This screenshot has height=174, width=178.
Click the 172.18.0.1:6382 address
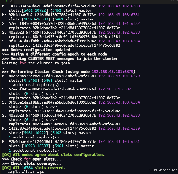[x=115, y=89]
